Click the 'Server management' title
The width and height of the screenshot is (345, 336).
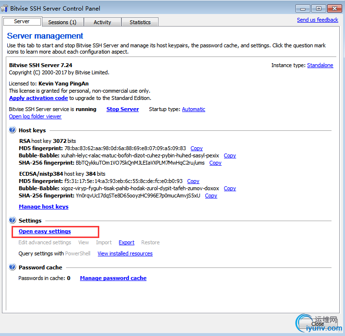click(x=45, y=36)
